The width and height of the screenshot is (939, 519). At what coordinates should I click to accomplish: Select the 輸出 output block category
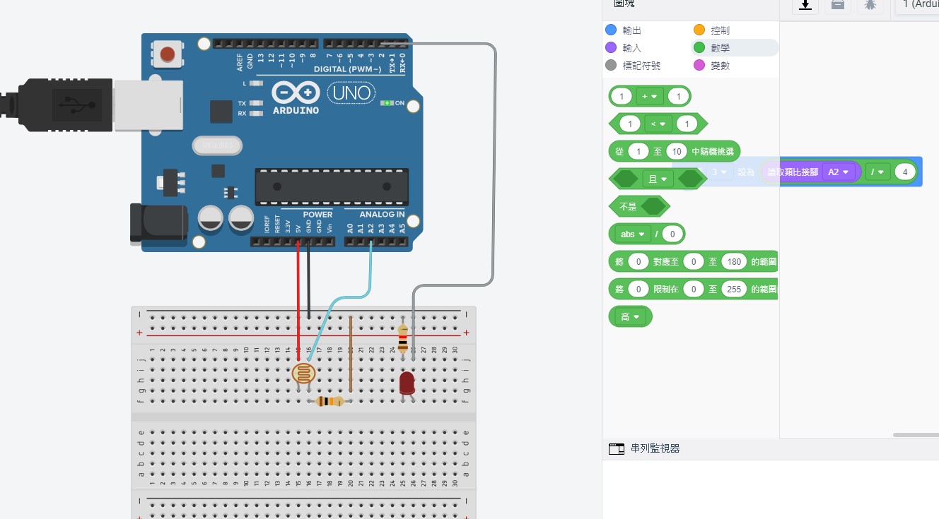[631, 30]
